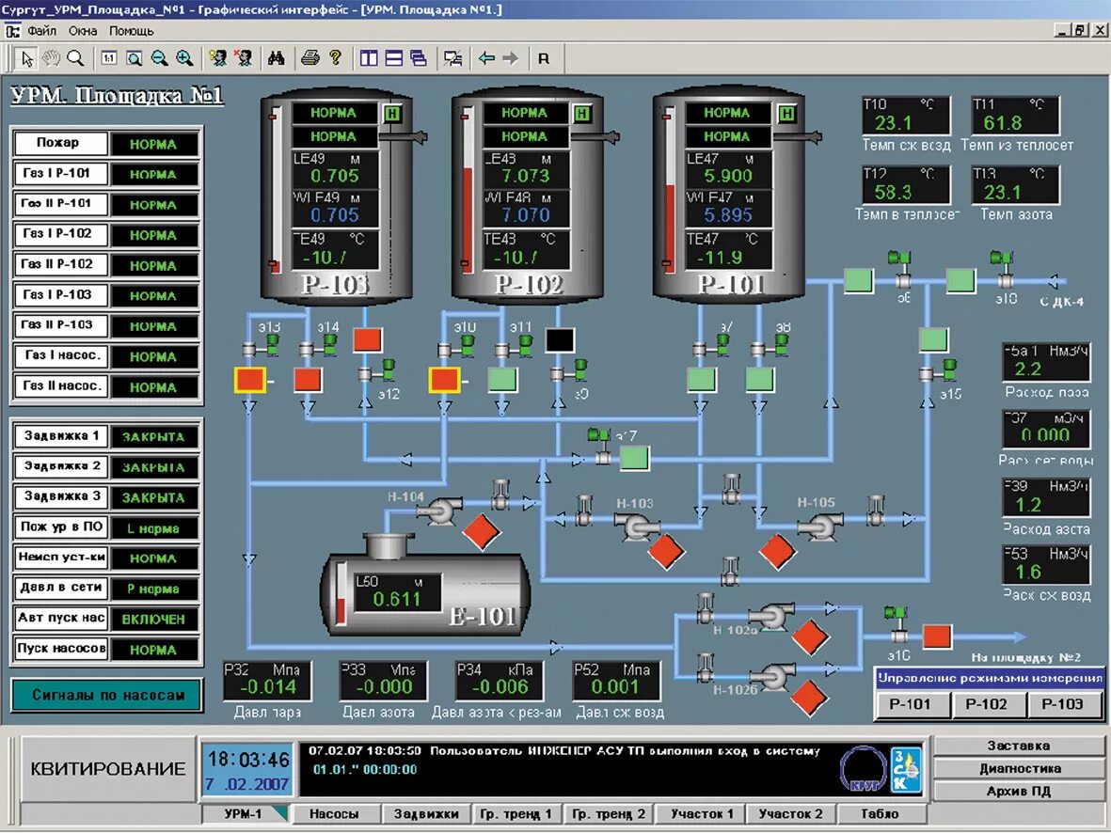Zoom out with the minus magnifier
Screen dimensions: 1111x833
coord(159,59)
